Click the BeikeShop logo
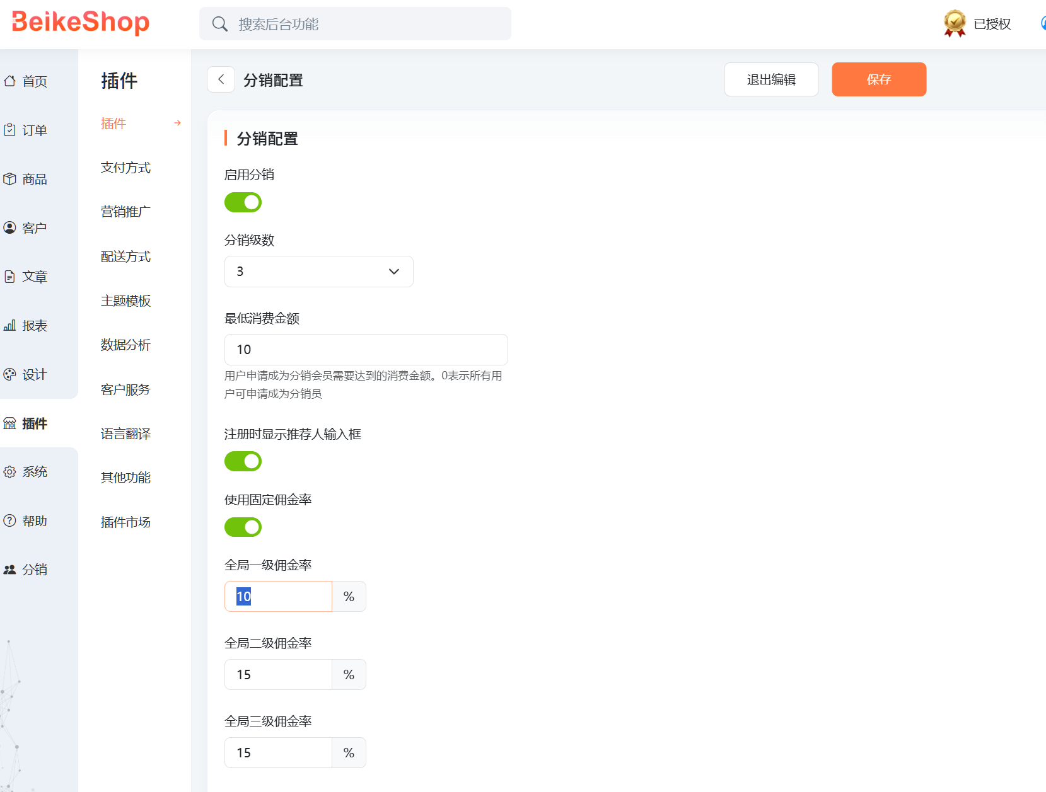Screen dimensions: 1046x792 pos(81,23)
